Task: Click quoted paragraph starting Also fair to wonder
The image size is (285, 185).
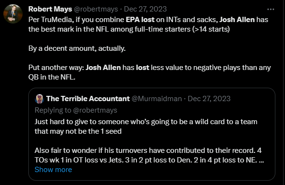Action: click(x=149, y=155)
